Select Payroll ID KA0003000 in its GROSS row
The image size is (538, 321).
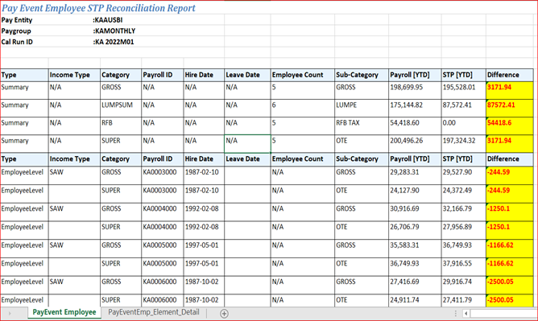pos(163,175)
